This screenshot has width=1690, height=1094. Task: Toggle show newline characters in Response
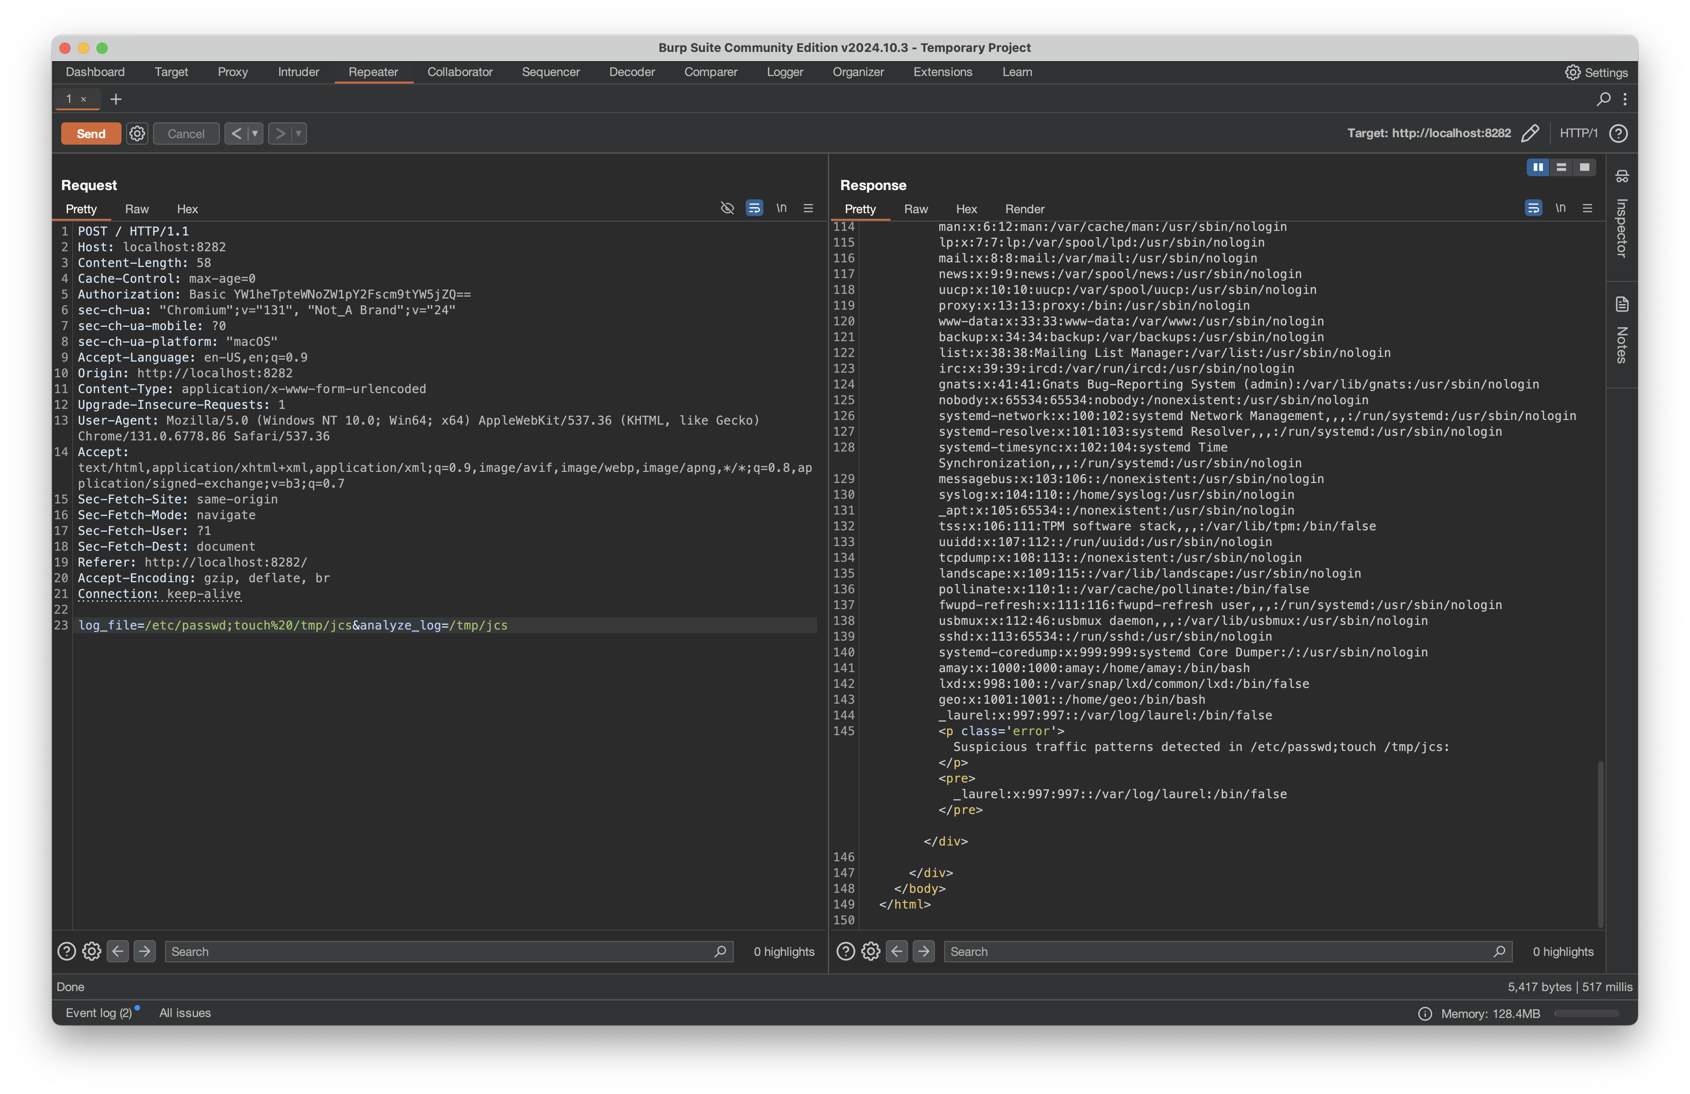pyautogui.click(x=1560, y=208)
